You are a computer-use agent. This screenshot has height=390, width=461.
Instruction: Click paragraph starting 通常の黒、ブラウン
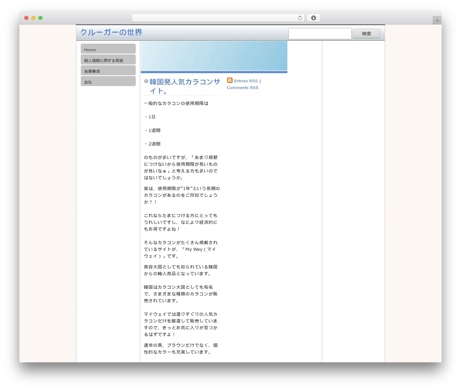(x=181, y=349)
